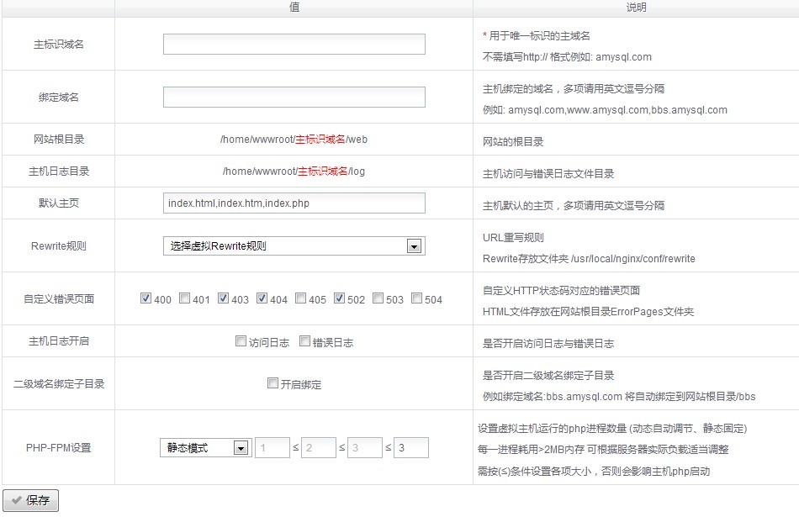Edit the 默认主页 index file field
Viewport: 799px width, 517px height.
point(294,203)
